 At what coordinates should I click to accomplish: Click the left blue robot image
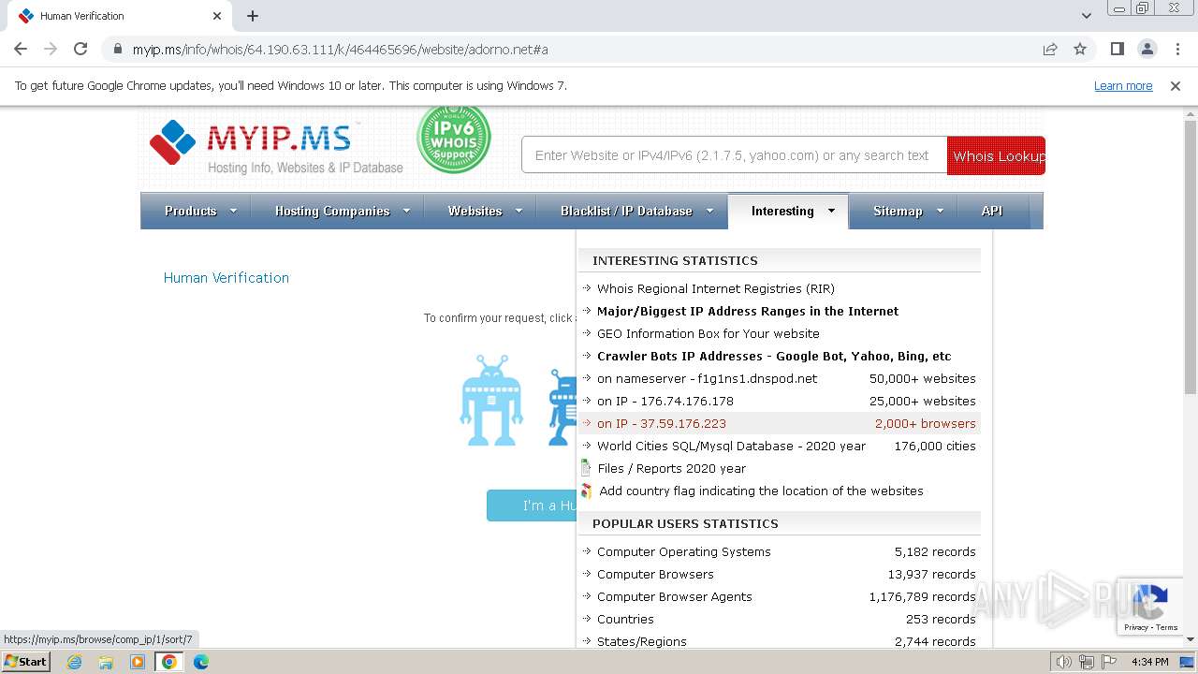point(491,400)
